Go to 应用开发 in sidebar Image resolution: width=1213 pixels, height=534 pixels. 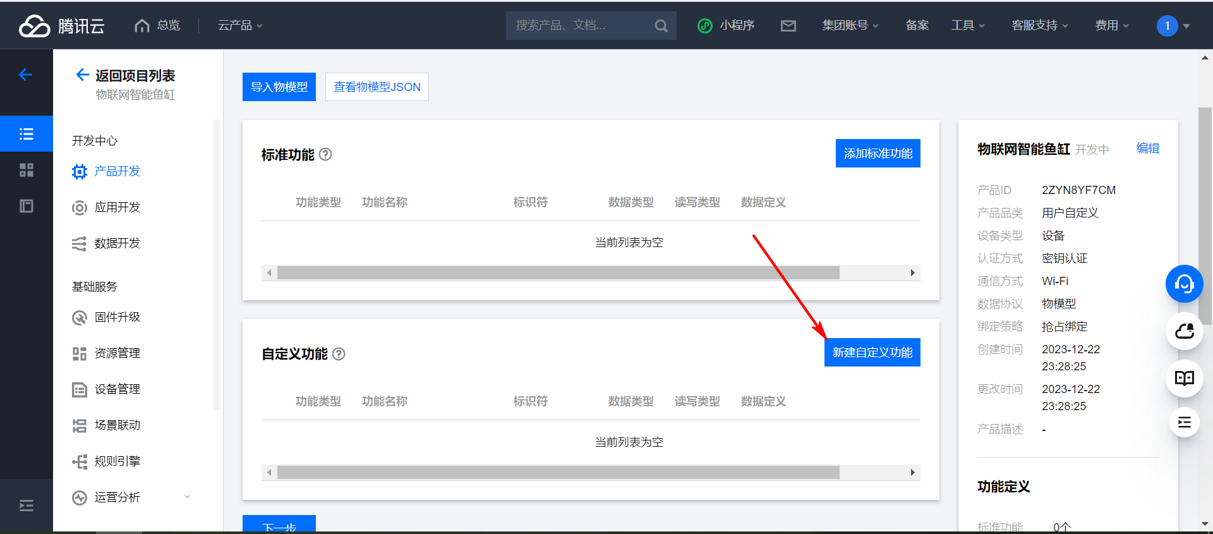pyautogui.click(x=118, y=207)
